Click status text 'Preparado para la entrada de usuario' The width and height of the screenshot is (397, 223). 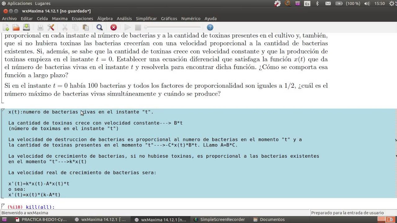pos(347,213)
